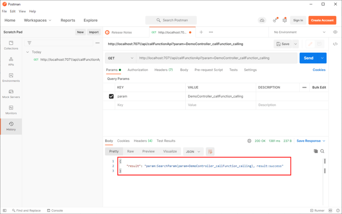342x214 pixels.
Task: Open the Environments sidebar panel
Action: point(11,78)
